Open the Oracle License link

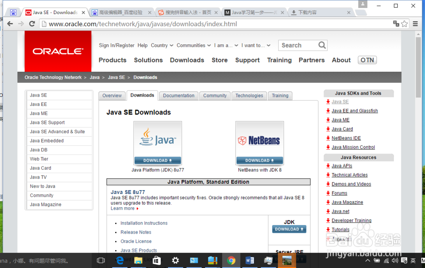136,241
